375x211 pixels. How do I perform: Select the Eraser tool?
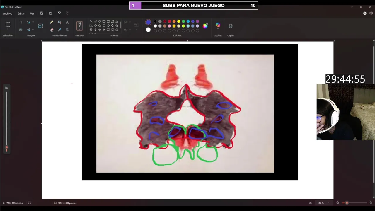point(52,30)
